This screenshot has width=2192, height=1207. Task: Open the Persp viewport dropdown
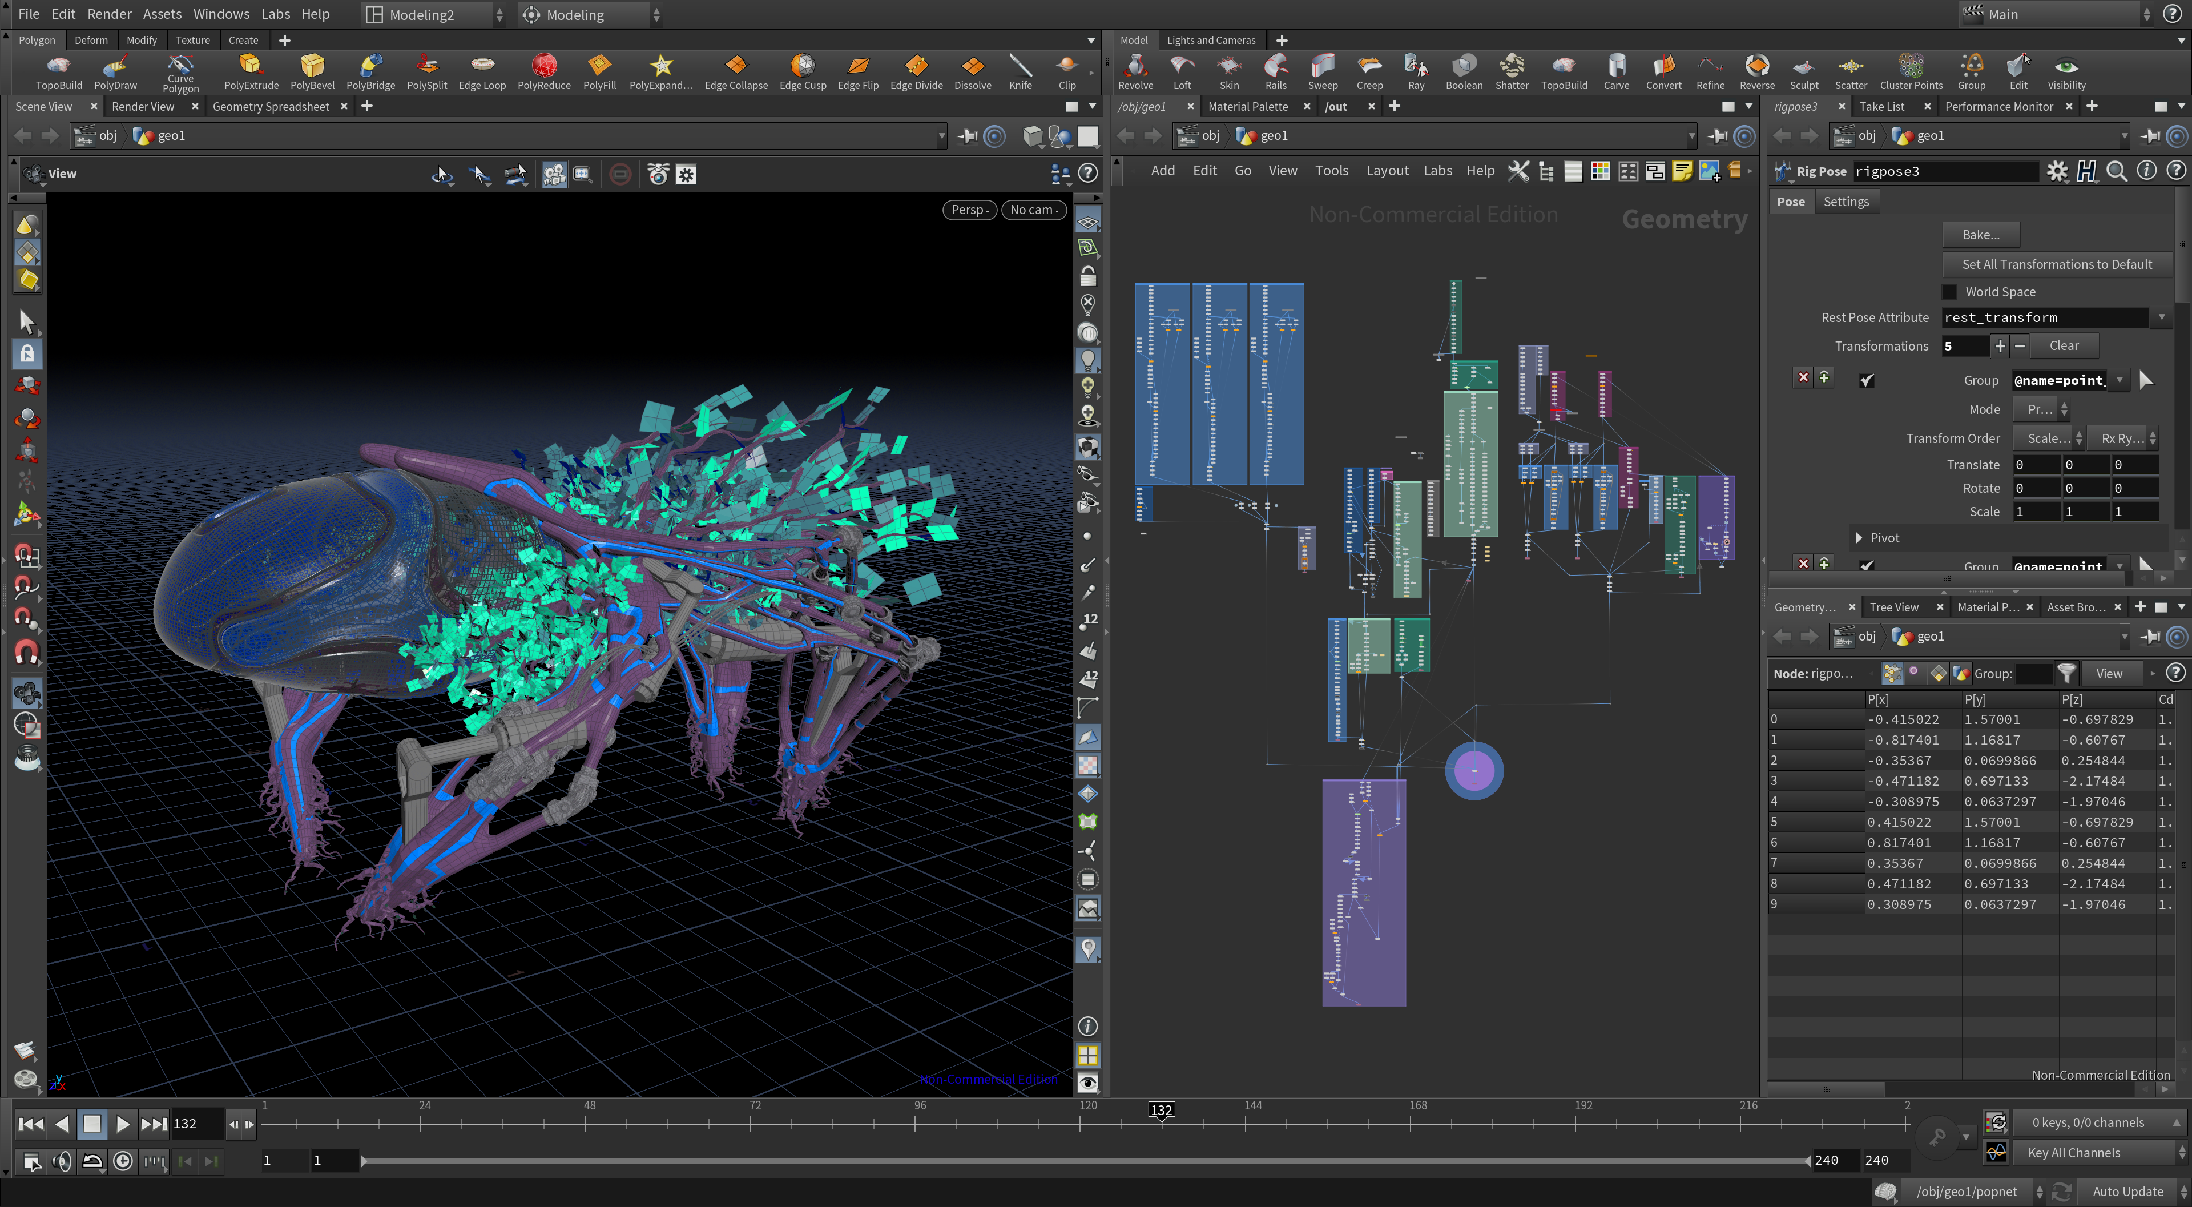pyautogui.click(x=969, y=210)
